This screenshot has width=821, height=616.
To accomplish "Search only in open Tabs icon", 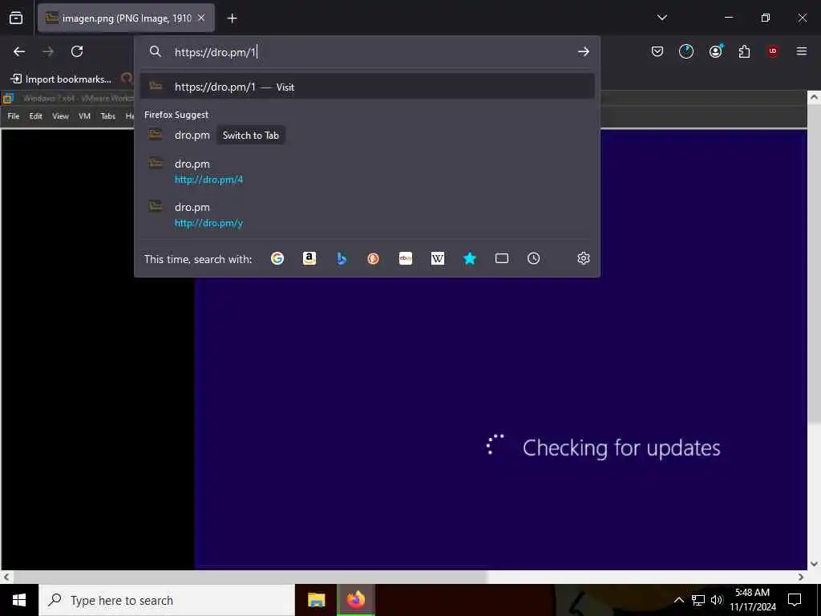I will [x=502, y=258].
